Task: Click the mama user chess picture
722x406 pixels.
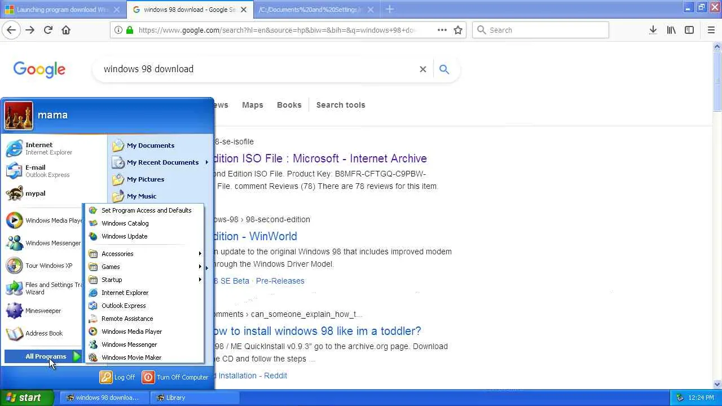Action: click(19, 116)
